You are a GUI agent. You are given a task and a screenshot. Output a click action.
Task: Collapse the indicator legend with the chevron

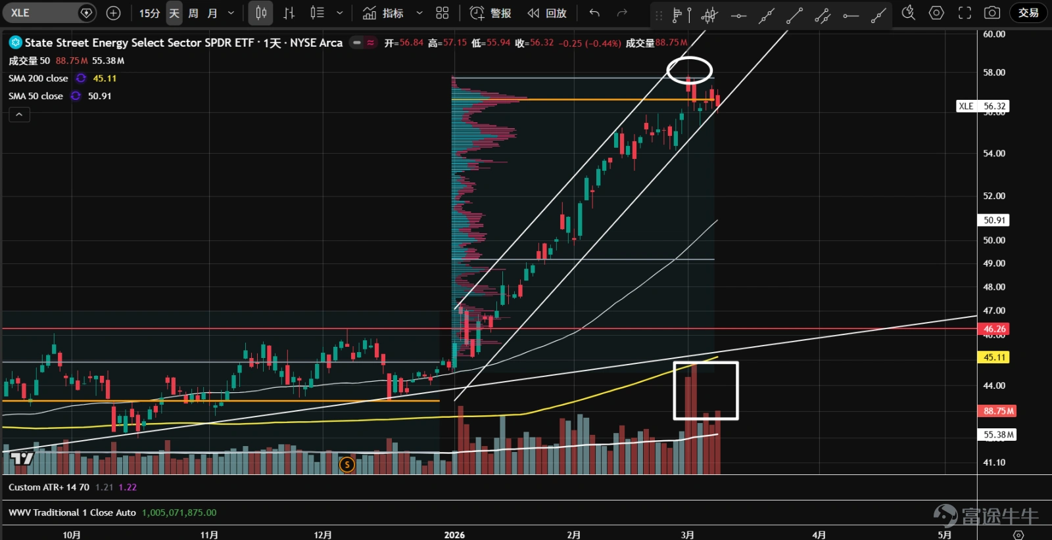19,115
